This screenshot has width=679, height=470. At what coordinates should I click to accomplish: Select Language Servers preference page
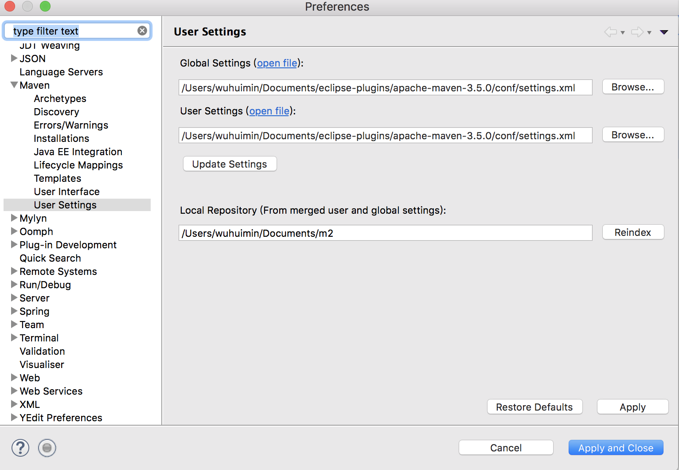click(x=61, y=72)
